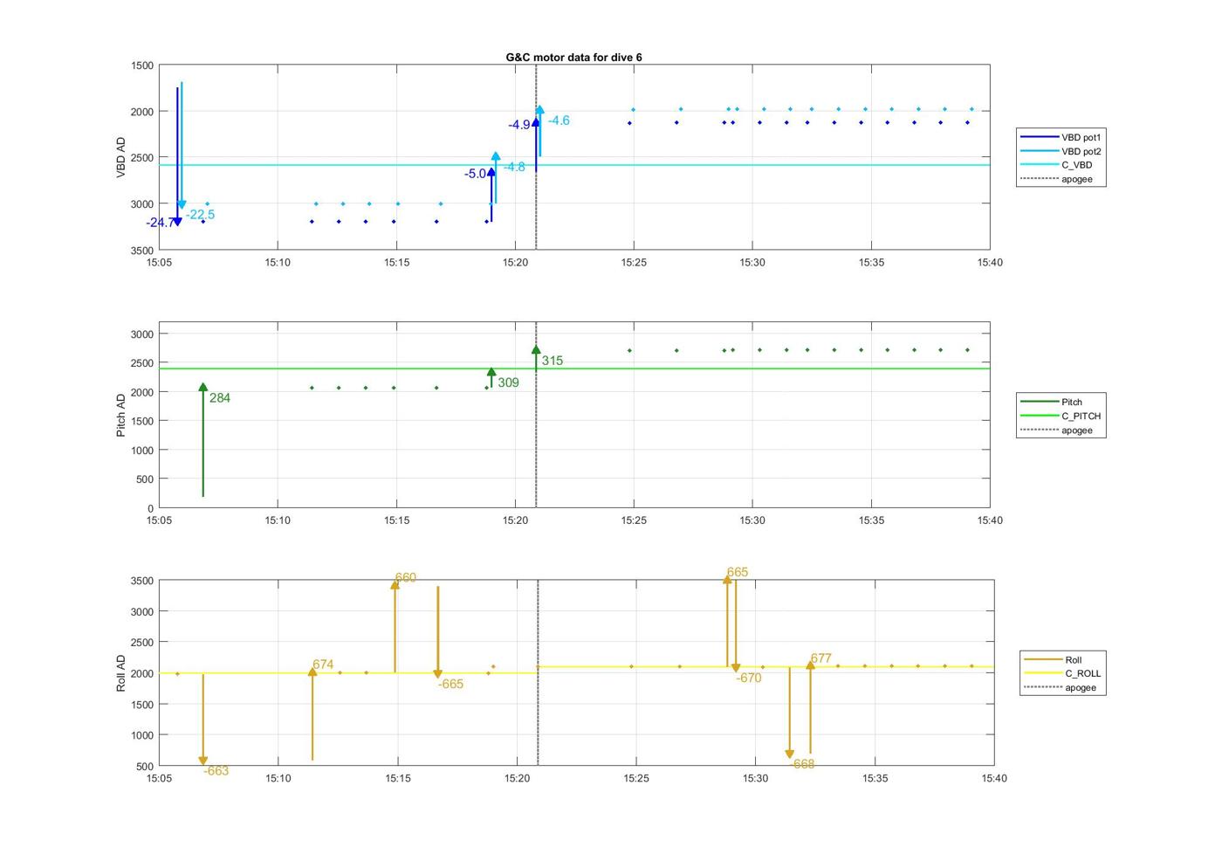Image resolution: width=1222 pixels, height=861 pixels.
Task: Click the 3000 tick on the Pitch y-axis
Action: [142, 334]
